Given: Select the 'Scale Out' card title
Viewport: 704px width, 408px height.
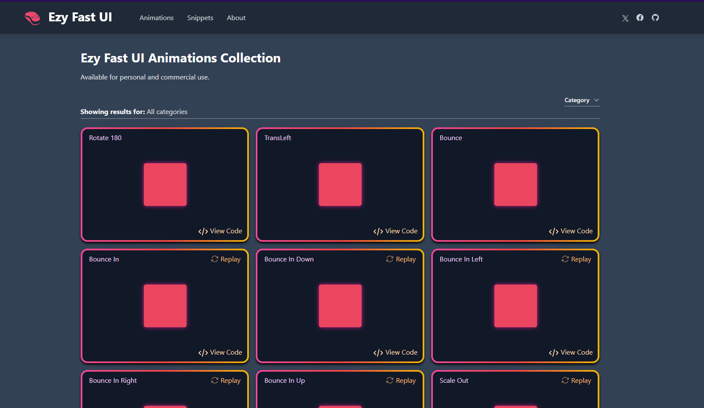Looking at the screenshot, I should [454, 381].
